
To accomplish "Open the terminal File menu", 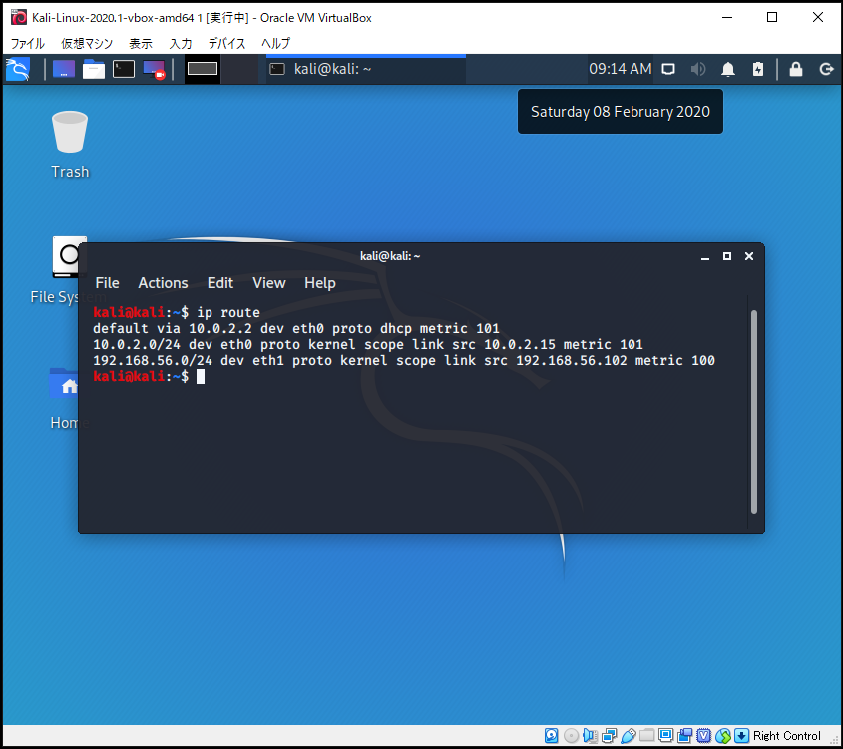I will pyautogui.click(x=108, y=283).
